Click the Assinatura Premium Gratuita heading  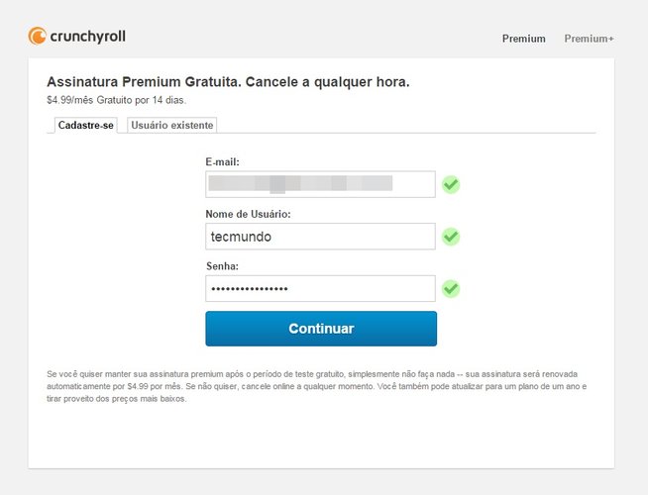[228, 82]
